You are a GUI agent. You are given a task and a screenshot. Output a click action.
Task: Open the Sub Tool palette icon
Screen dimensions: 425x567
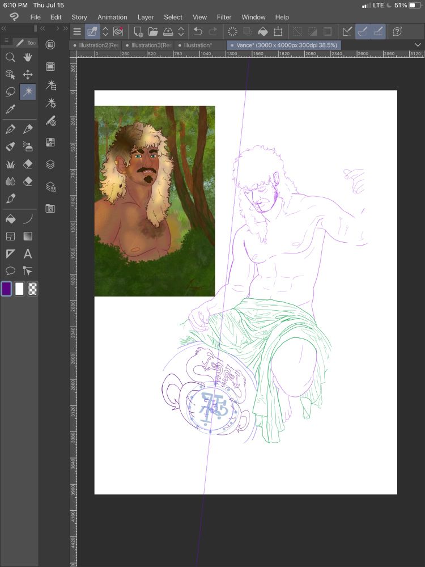(50, 85)
